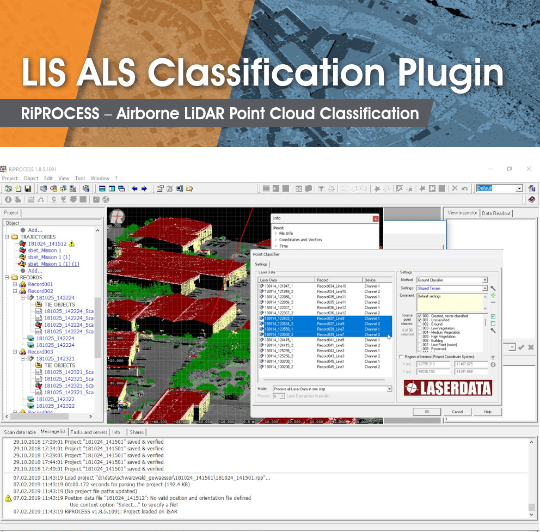Click the deselect all classes empty box icon
Viewport: 540px width, 532px height.
click(493, 323)
